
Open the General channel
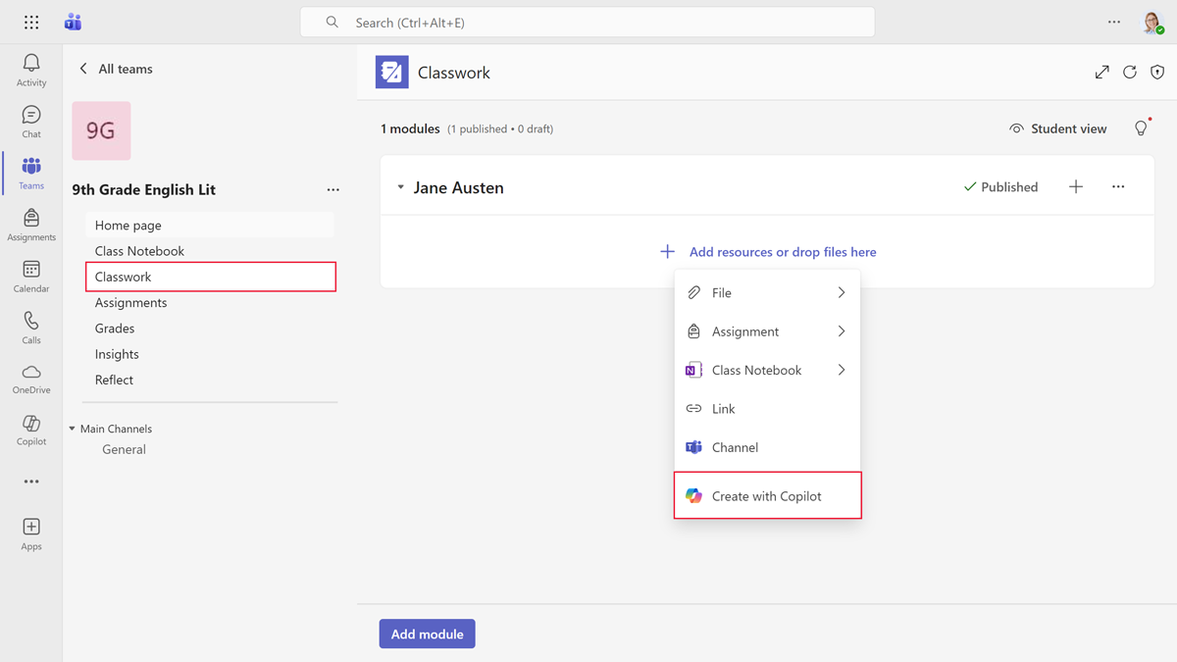click(x=124, y=449)
